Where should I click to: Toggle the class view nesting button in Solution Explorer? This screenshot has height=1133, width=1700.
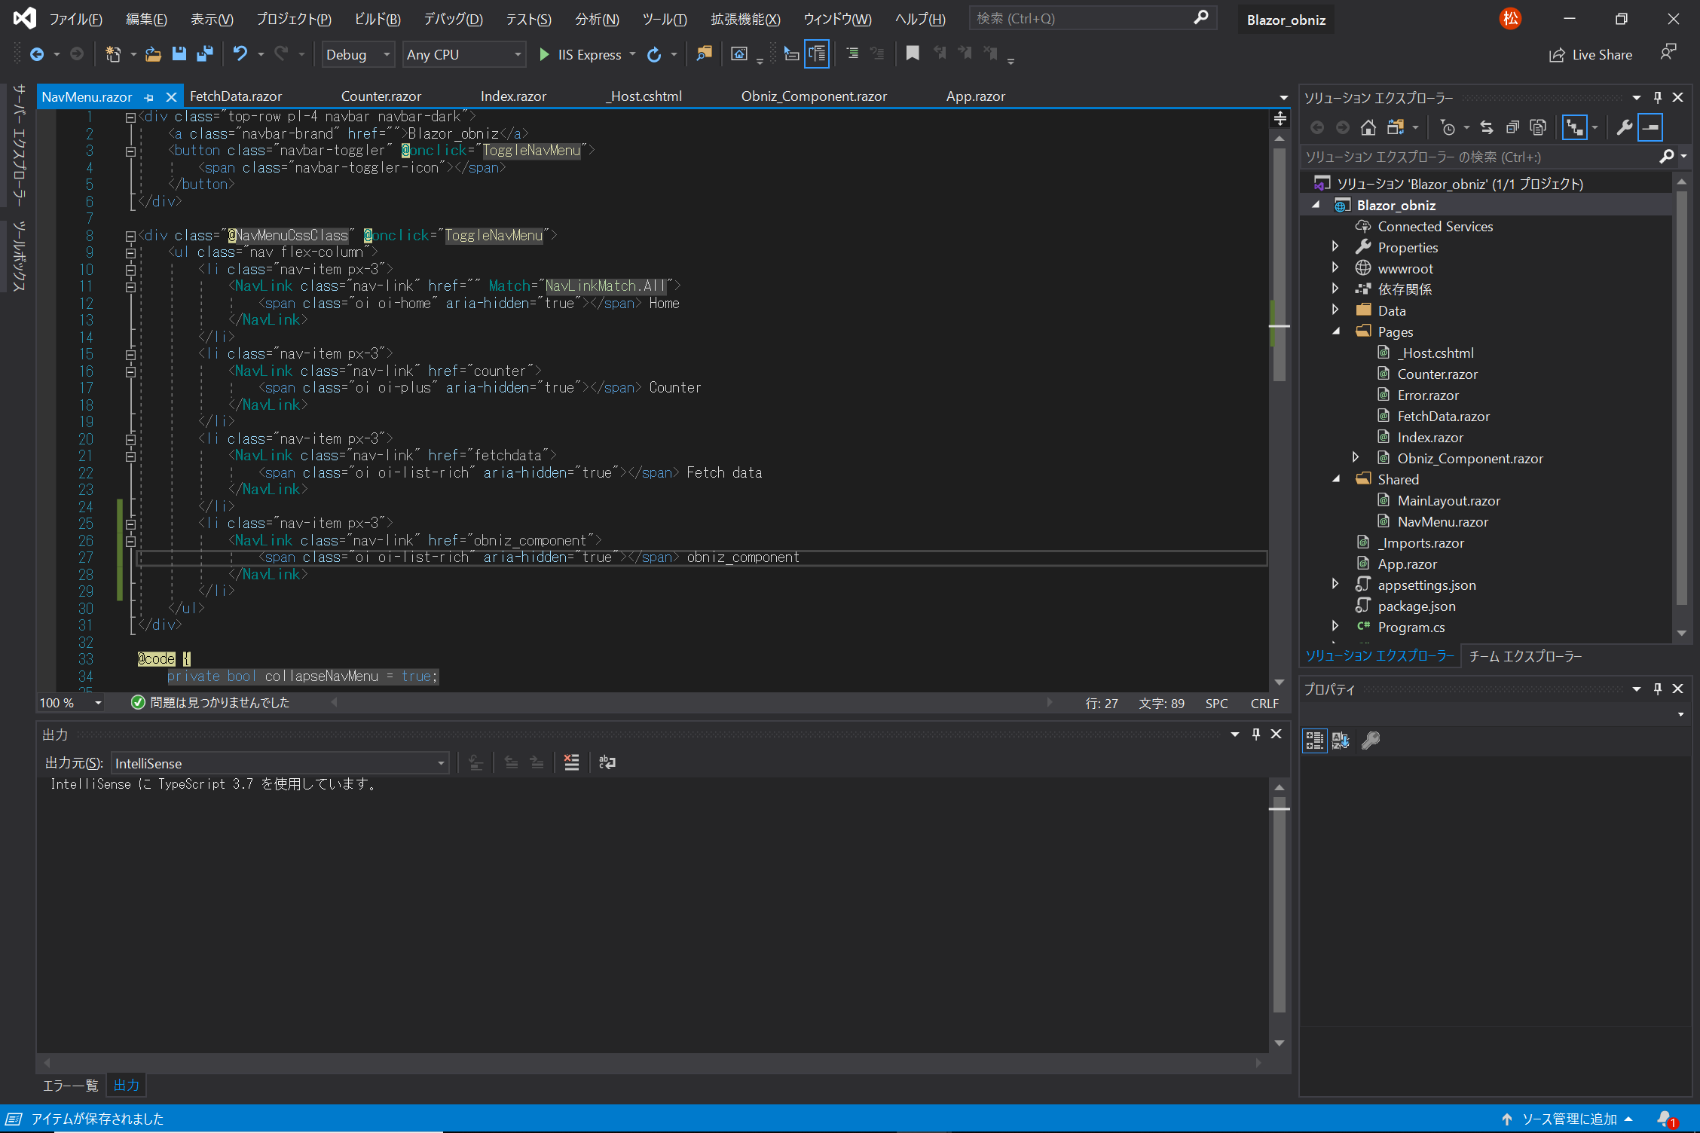1575,127
